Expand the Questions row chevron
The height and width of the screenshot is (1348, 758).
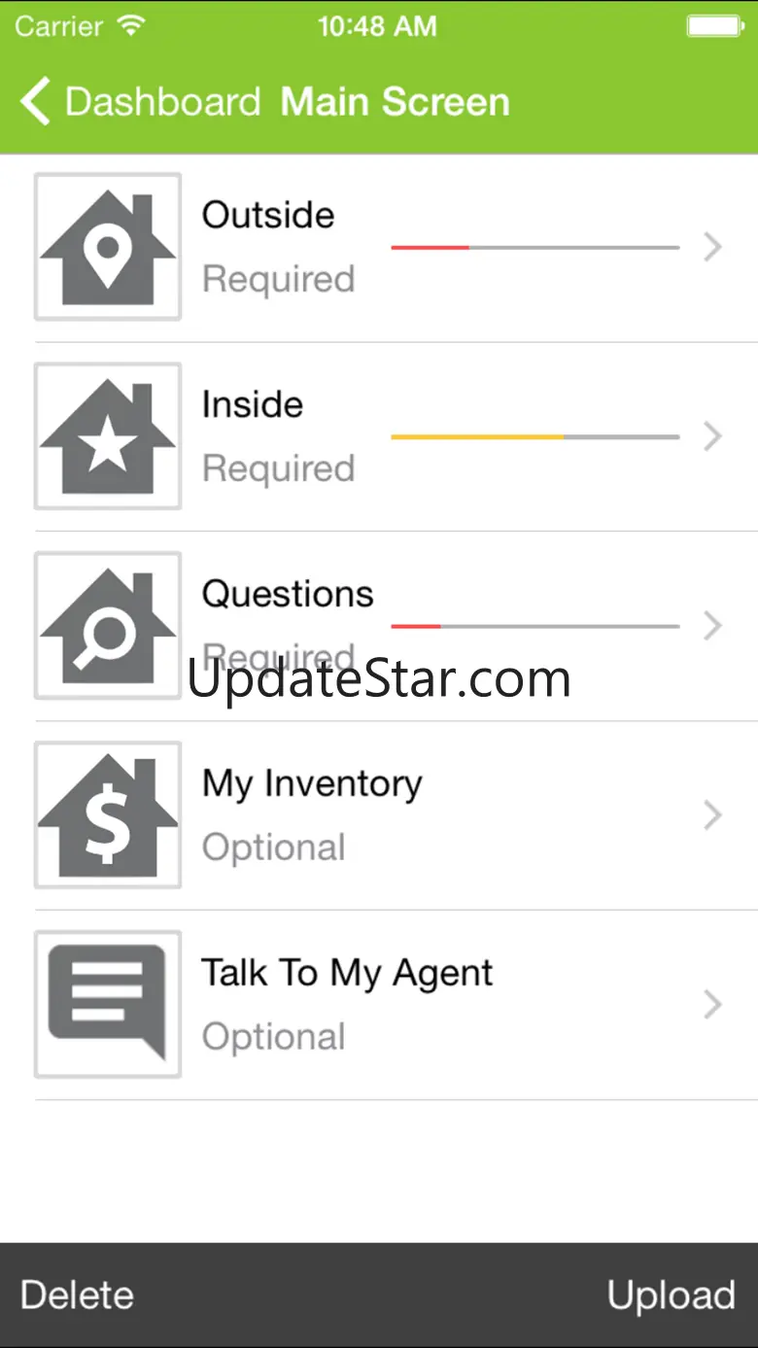(x=713, y=626)
